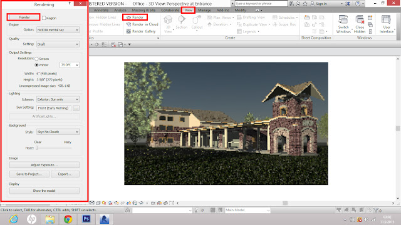Select the Screen resolution radio button
Image resolution: width=401 pixels, height=225 pixels.
(x=36, y=59)
